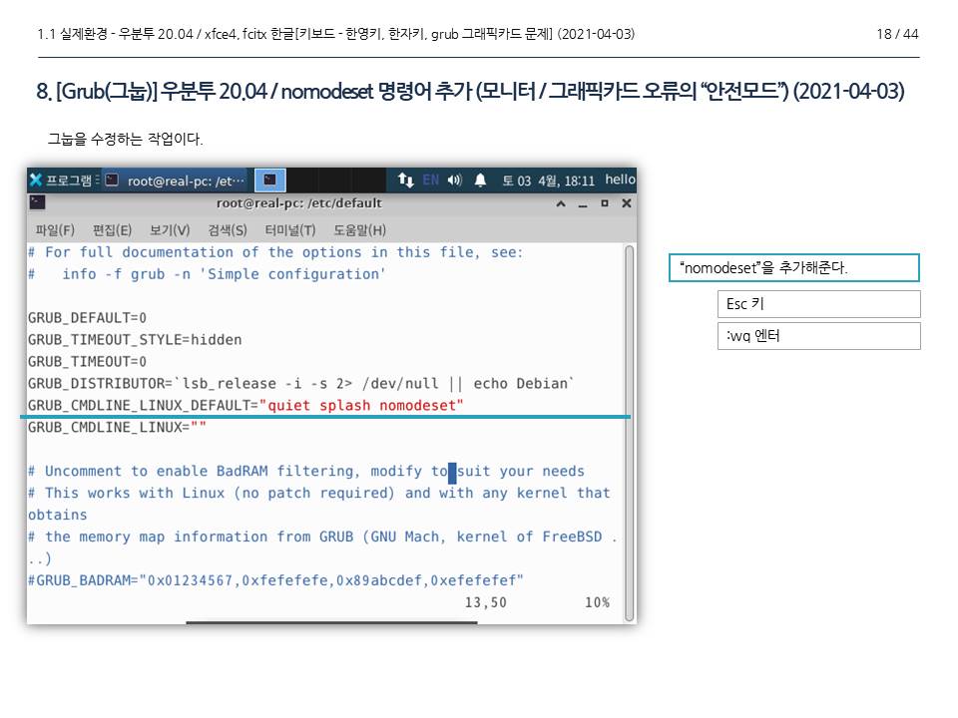Click the 그눕을 수정하는 작업이다 sentence
This screenshot has height=718, width=958.
point(126,140)
